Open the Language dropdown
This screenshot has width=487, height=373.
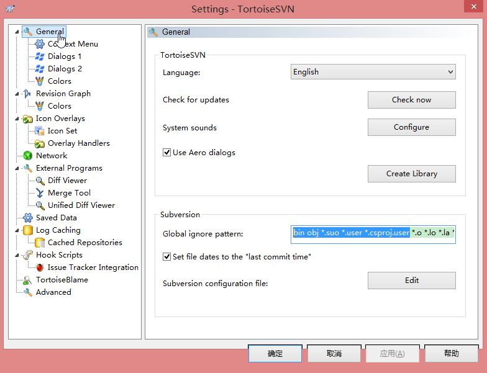(x=373, y=72)
